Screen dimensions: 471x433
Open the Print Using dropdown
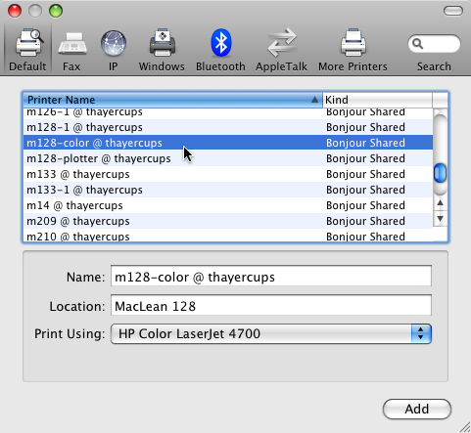point(271,333)
